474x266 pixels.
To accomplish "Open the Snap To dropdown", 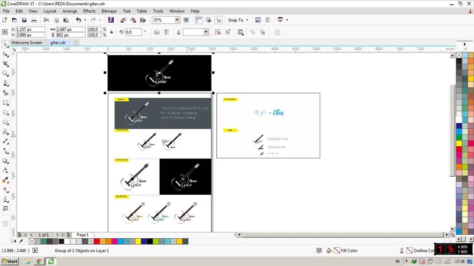I will (238, 20).
